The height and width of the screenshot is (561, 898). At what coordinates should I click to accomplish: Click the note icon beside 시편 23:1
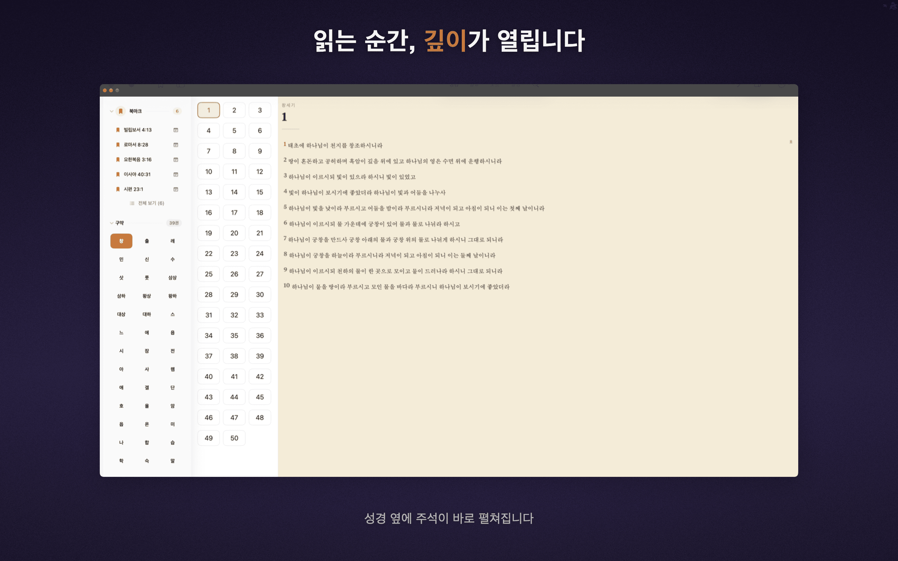pyautogui.click(x=176, y=189)
